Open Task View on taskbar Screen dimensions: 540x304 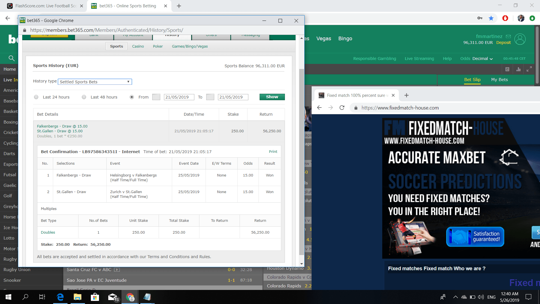42,297
